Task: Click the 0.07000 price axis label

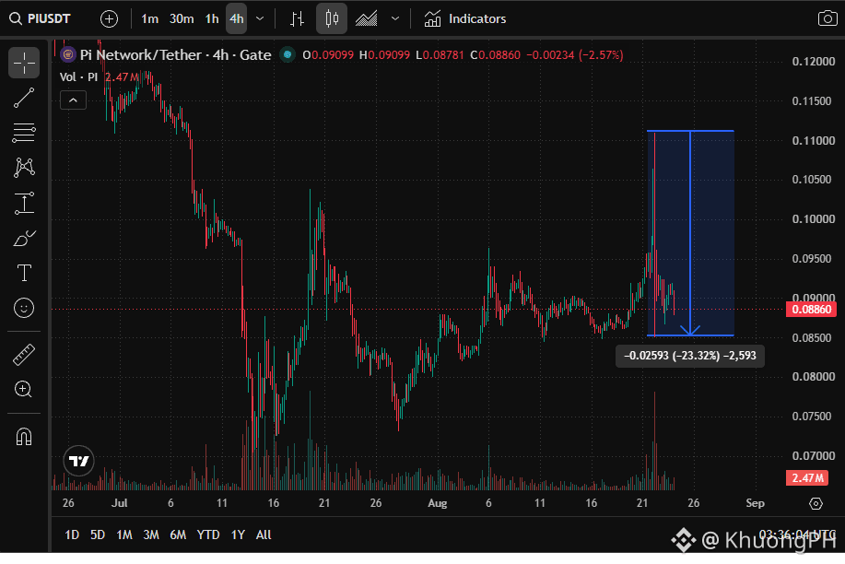Action: [813, 455]
